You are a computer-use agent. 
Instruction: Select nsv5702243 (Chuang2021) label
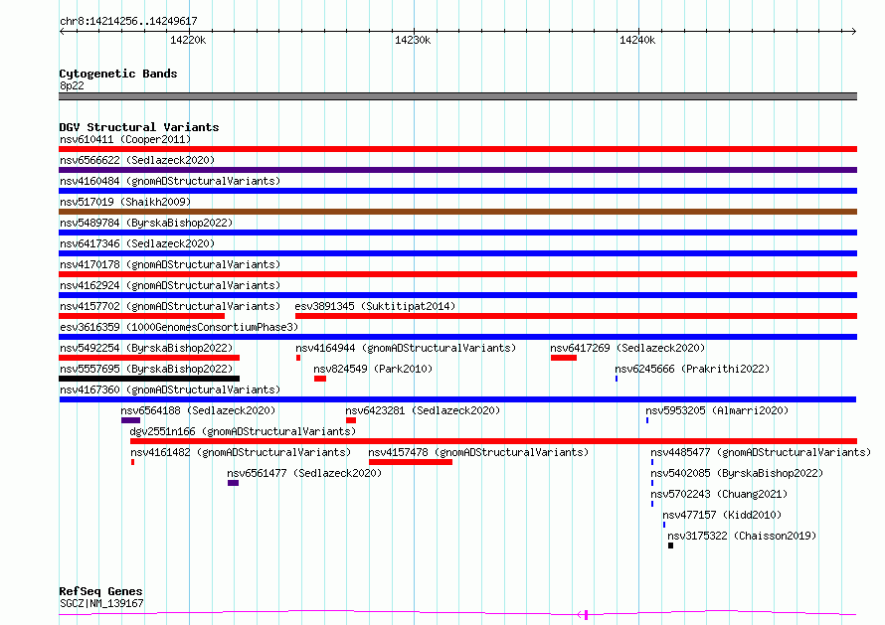[719, 494]
